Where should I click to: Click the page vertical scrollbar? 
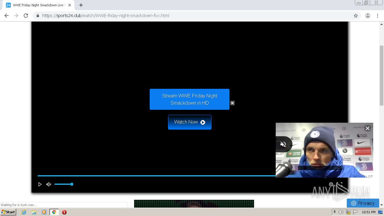point(382,75)
